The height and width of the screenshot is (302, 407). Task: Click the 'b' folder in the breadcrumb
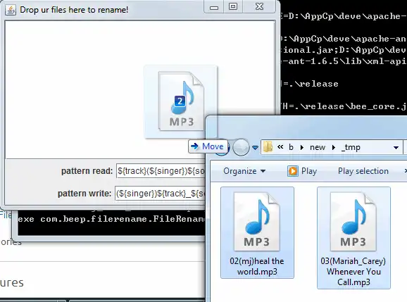pos(291,147)
